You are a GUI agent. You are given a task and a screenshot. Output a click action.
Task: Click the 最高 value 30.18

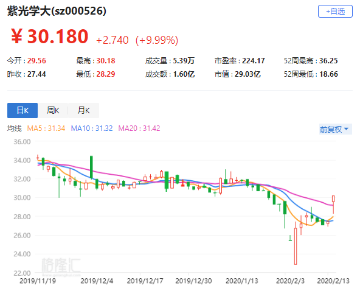(106, 61)
